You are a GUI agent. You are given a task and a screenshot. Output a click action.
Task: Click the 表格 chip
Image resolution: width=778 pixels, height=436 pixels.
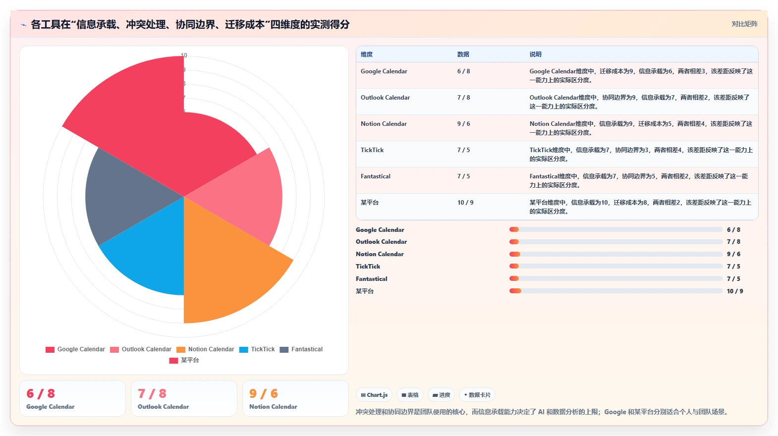pyautogui.click(x=410, y=395)
